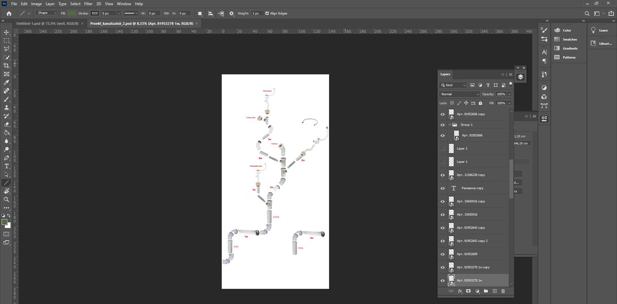Show the hidden Layer 1
This screenshot has height=304, width=617.
443,162
